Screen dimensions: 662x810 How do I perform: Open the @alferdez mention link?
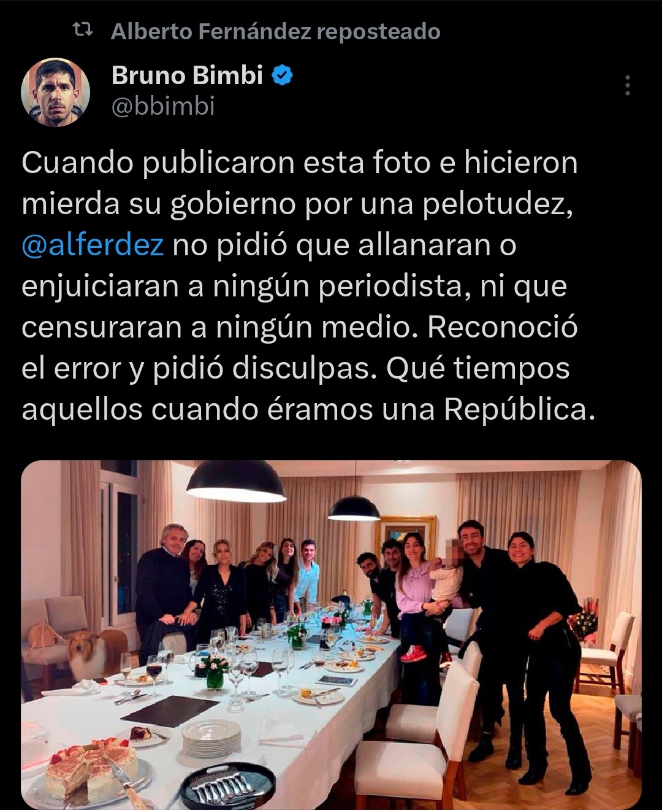[x=93, y=245]
